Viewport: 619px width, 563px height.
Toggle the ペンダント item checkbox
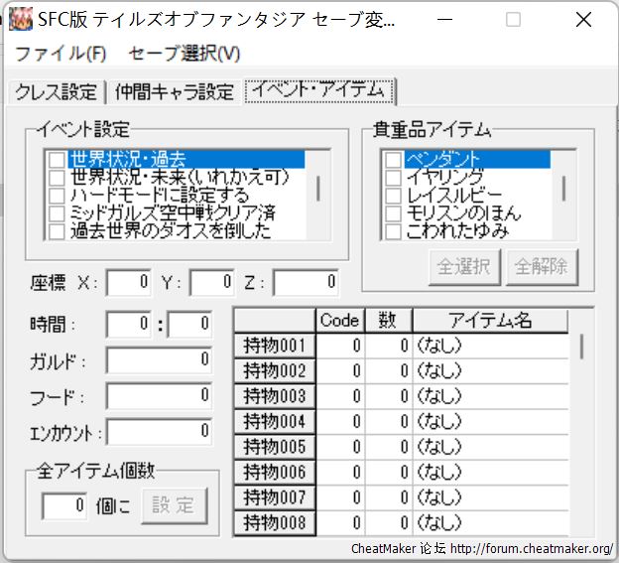coord(394,160)
